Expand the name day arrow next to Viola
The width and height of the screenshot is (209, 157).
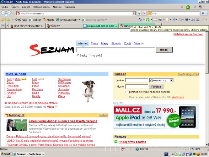56,107
